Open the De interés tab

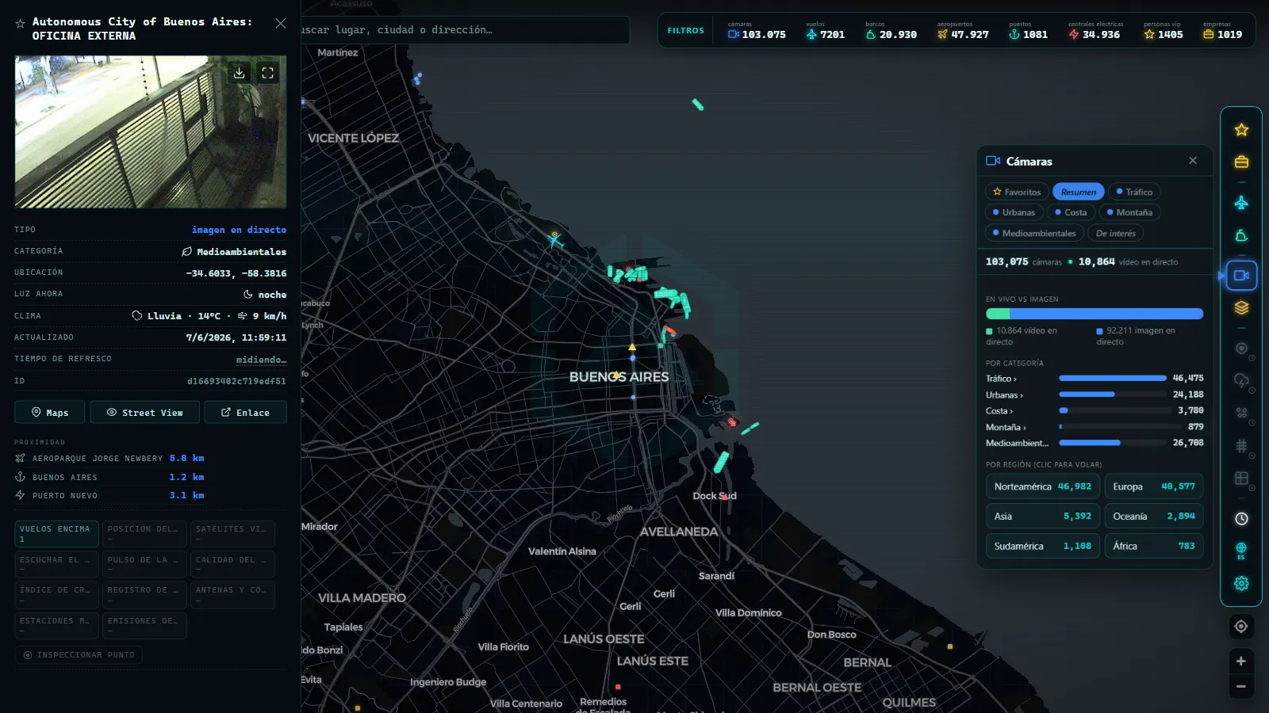click(1115, 233)
